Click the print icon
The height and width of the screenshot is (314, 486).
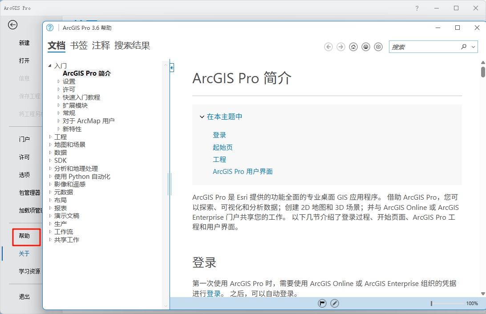tap(366, 47)
